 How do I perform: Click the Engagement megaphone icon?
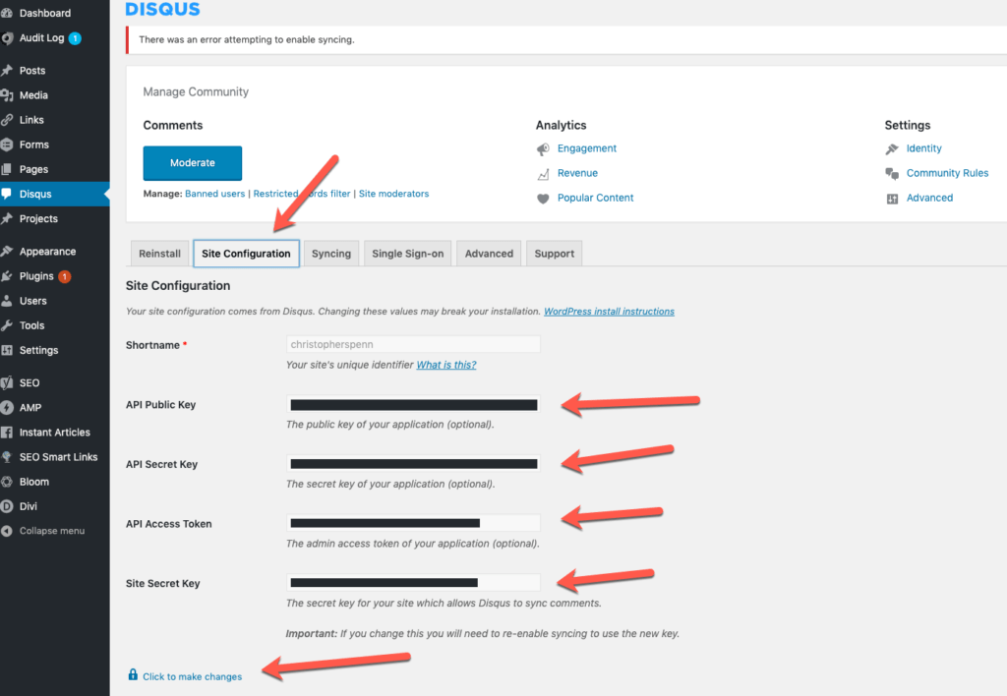click(x=543, y=149)
